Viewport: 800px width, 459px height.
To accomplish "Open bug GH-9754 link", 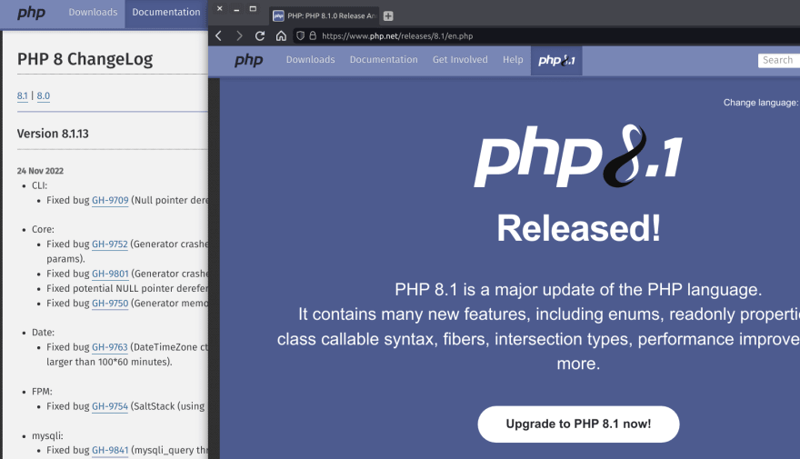I will [110, 406].
